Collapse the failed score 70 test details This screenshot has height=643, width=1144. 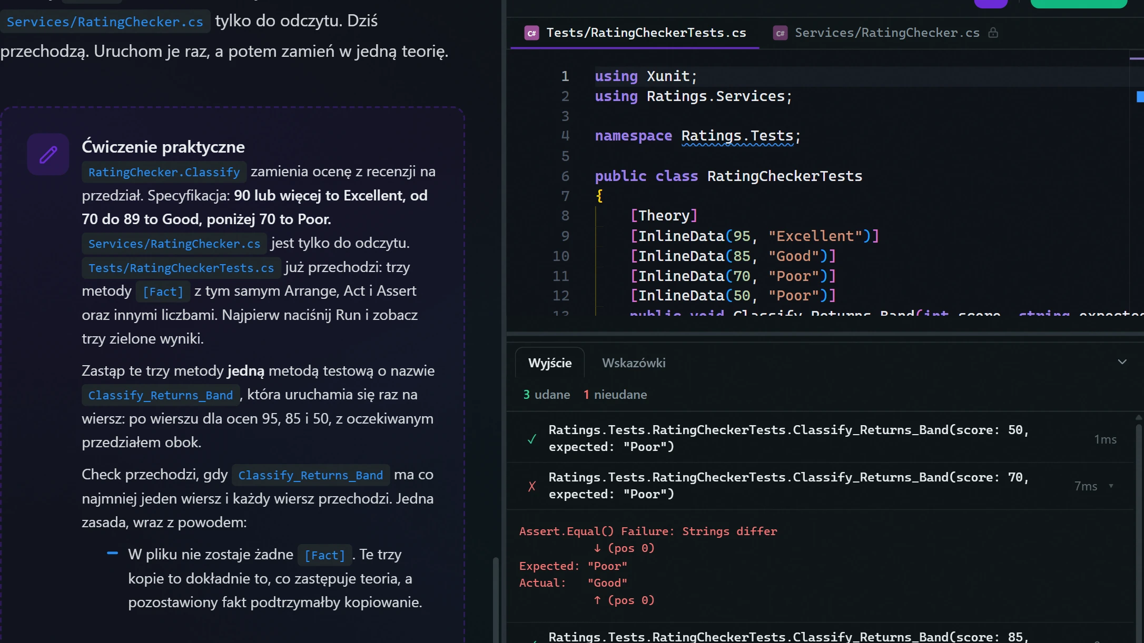pos(1111,486)
